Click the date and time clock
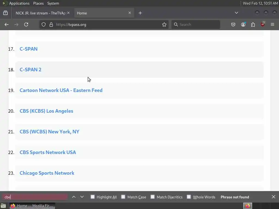279x209 pixels. [x=260, y=3]
